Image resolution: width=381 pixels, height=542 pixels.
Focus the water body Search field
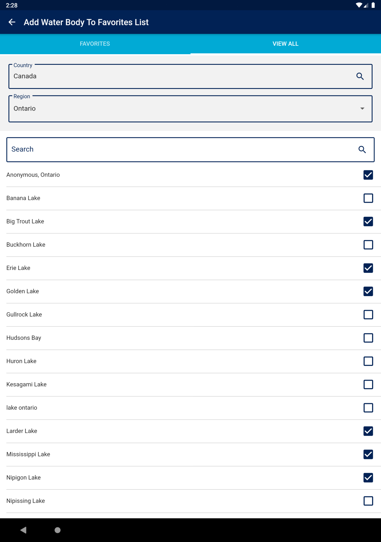[190, 150]
